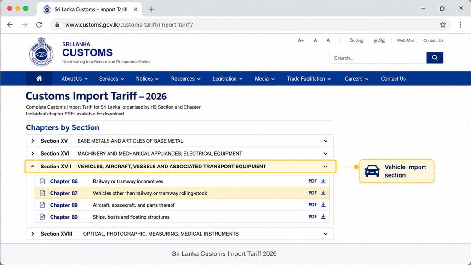Open the About Us dropdown menu

coord(75,78)
